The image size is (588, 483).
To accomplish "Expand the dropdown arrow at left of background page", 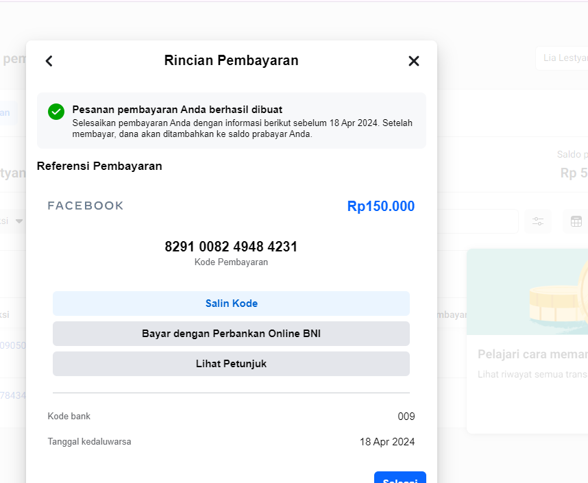I will [x=19, y=221].
